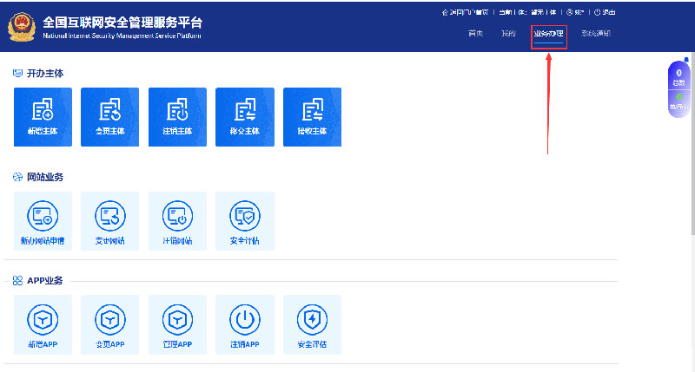Viewport: 695px width, 372px height.
Task: Open 新办网站申请 under 网站业务
Action: pos(44,220)
